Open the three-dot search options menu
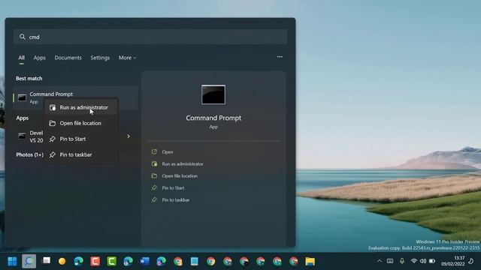This screenshot has width=481, height=270. (x=280, y=57)
